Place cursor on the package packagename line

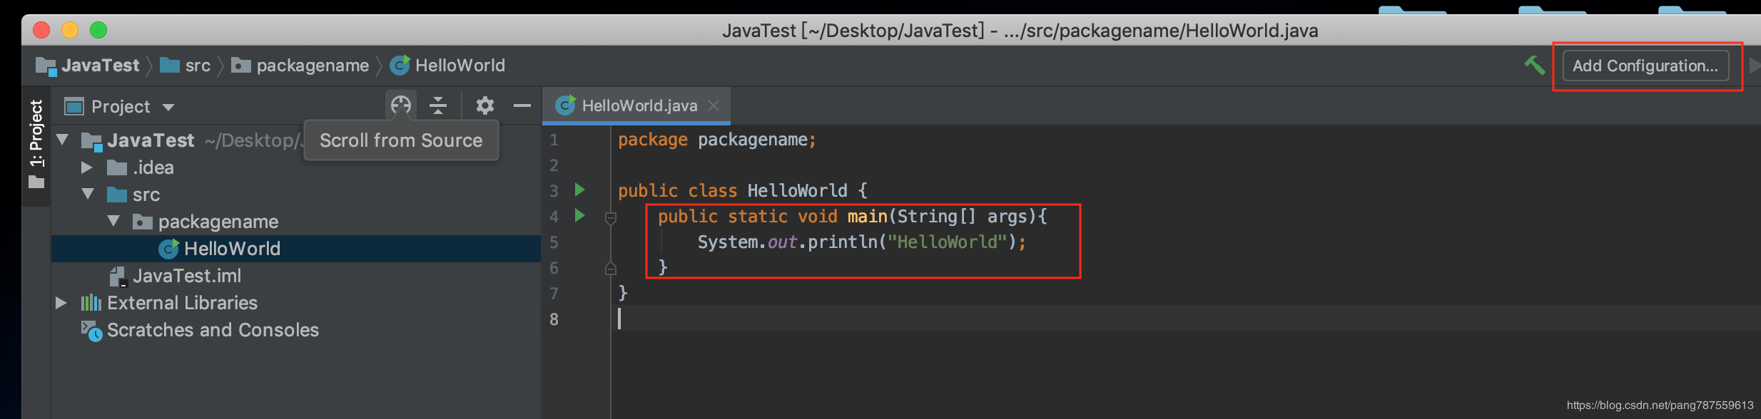716,140
